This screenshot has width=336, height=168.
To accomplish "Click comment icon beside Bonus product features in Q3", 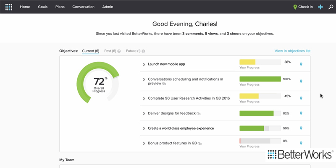I will (x=200, y=144).
